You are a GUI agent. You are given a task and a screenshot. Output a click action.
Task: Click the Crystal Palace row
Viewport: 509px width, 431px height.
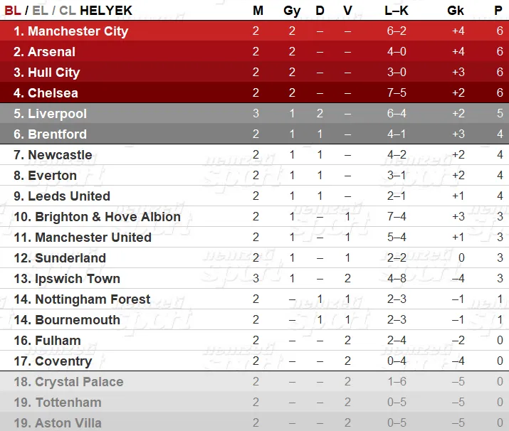tap(255, 381)
